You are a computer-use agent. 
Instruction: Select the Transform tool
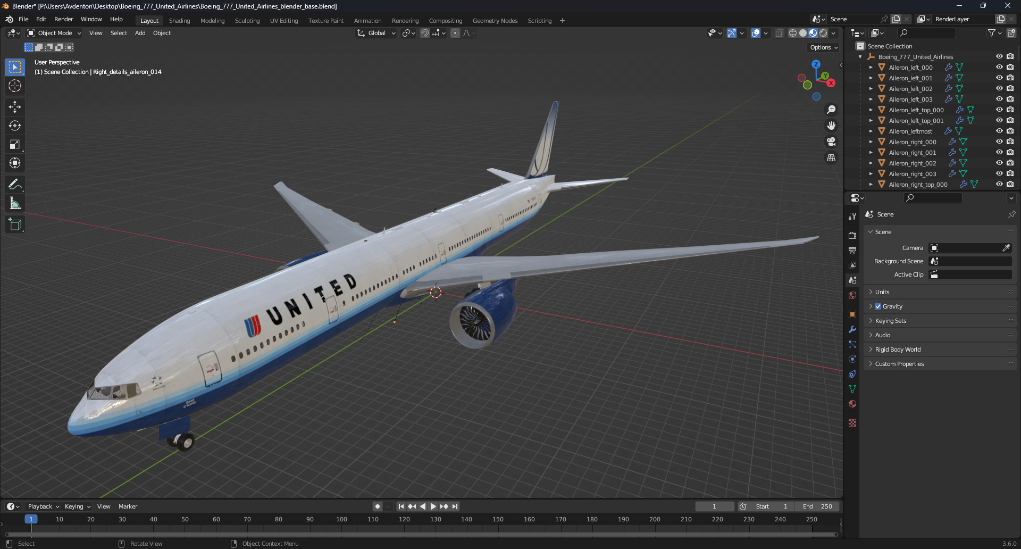(15, 163)
